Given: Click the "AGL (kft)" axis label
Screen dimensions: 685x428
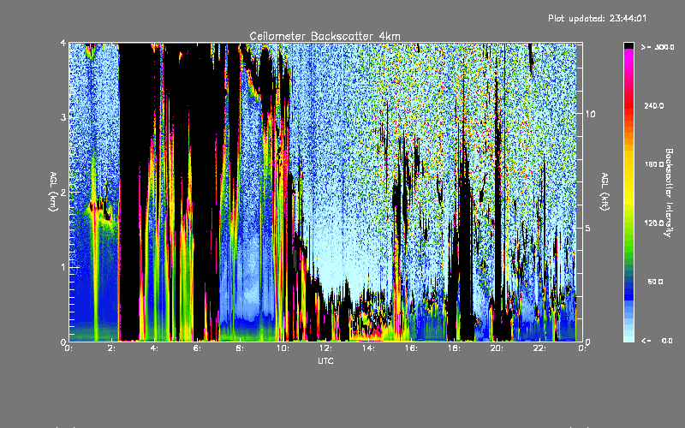Looking at the screenshot, I should point(605,192).
